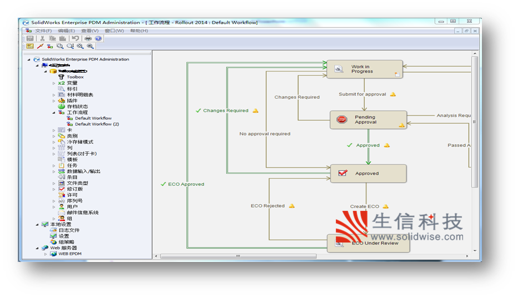Click the Copy toolbar icon
518x298 pixels.
point(53,38)
